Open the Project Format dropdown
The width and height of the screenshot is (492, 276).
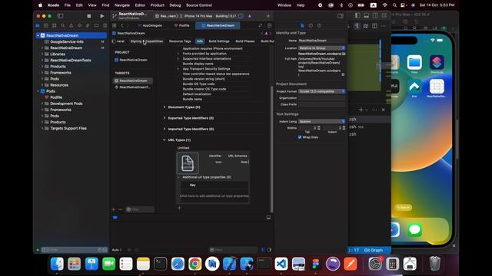click(x=321, y=91)
